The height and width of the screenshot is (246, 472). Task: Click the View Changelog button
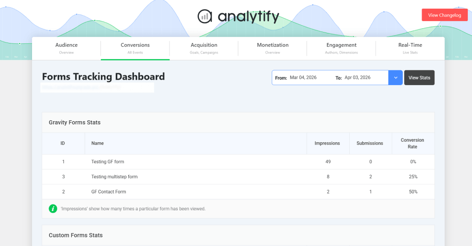pyautogui.click(x=445, y=15)
